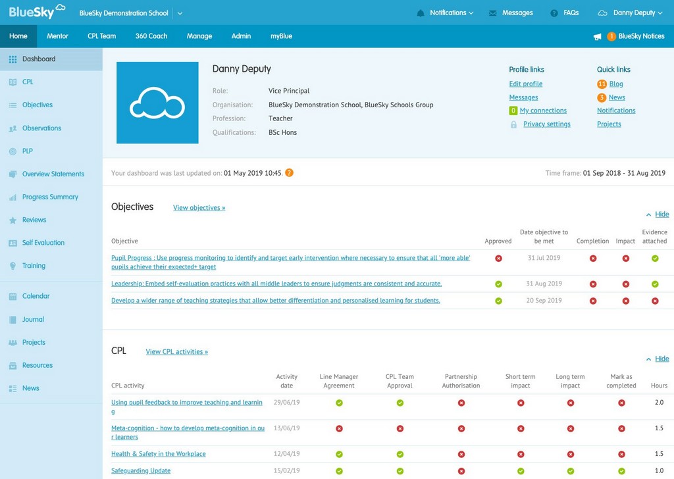This screenshot has height=479, width=674.
Task: Open the Mentor tab
Action: 58,36
